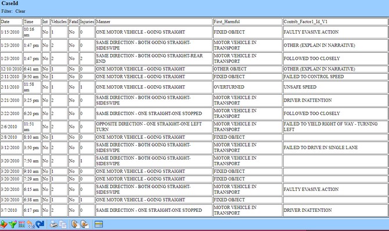Click the copy pages icon
The width and height of the screenshot is (389, 231).
click(63, 224)
